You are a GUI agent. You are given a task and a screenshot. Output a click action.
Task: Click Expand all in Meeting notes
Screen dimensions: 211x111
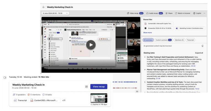[x=199, y=53]
